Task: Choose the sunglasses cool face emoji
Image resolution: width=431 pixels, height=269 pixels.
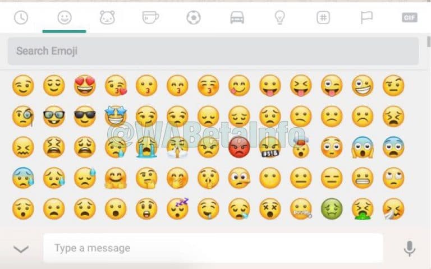Action: pyautogui.click(x=85, y=117)
